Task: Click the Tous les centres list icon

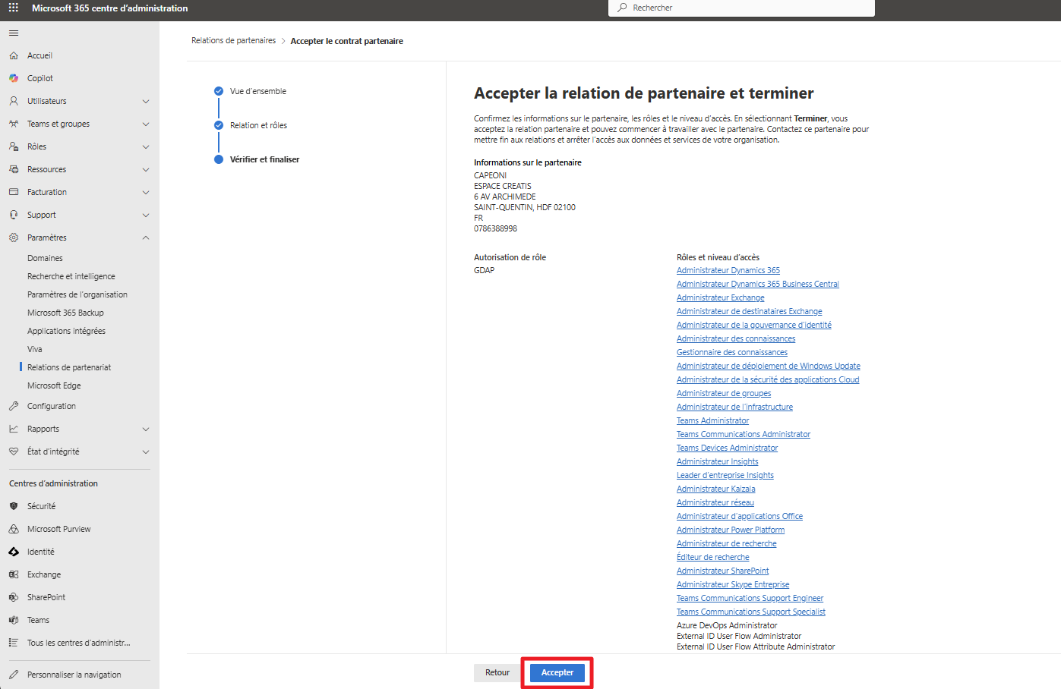Action: pyautogui.click(x=14, y=643)
